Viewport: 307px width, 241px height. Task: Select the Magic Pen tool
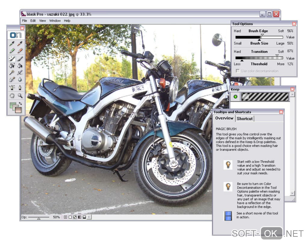click(x=12, y=87)
